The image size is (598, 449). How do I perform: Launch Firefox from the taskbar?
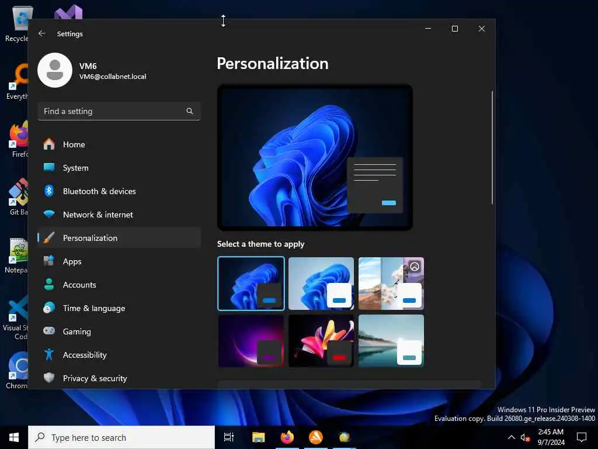(287, 437)
